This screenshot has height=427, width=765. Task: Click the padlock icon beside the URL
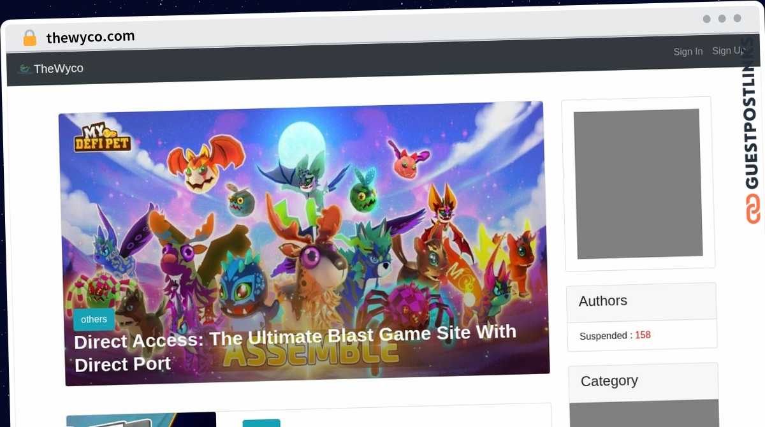pos(29,38)
